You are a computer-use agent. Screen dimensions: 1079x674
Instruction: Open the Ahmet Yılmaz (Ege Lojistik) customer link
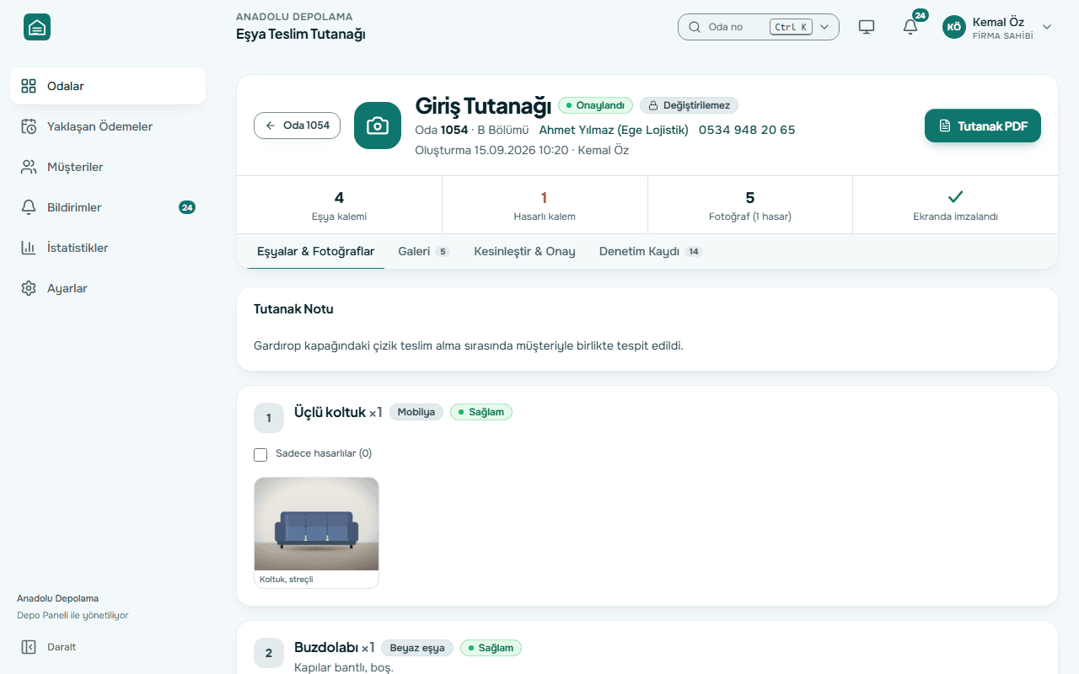pos(614,130)
